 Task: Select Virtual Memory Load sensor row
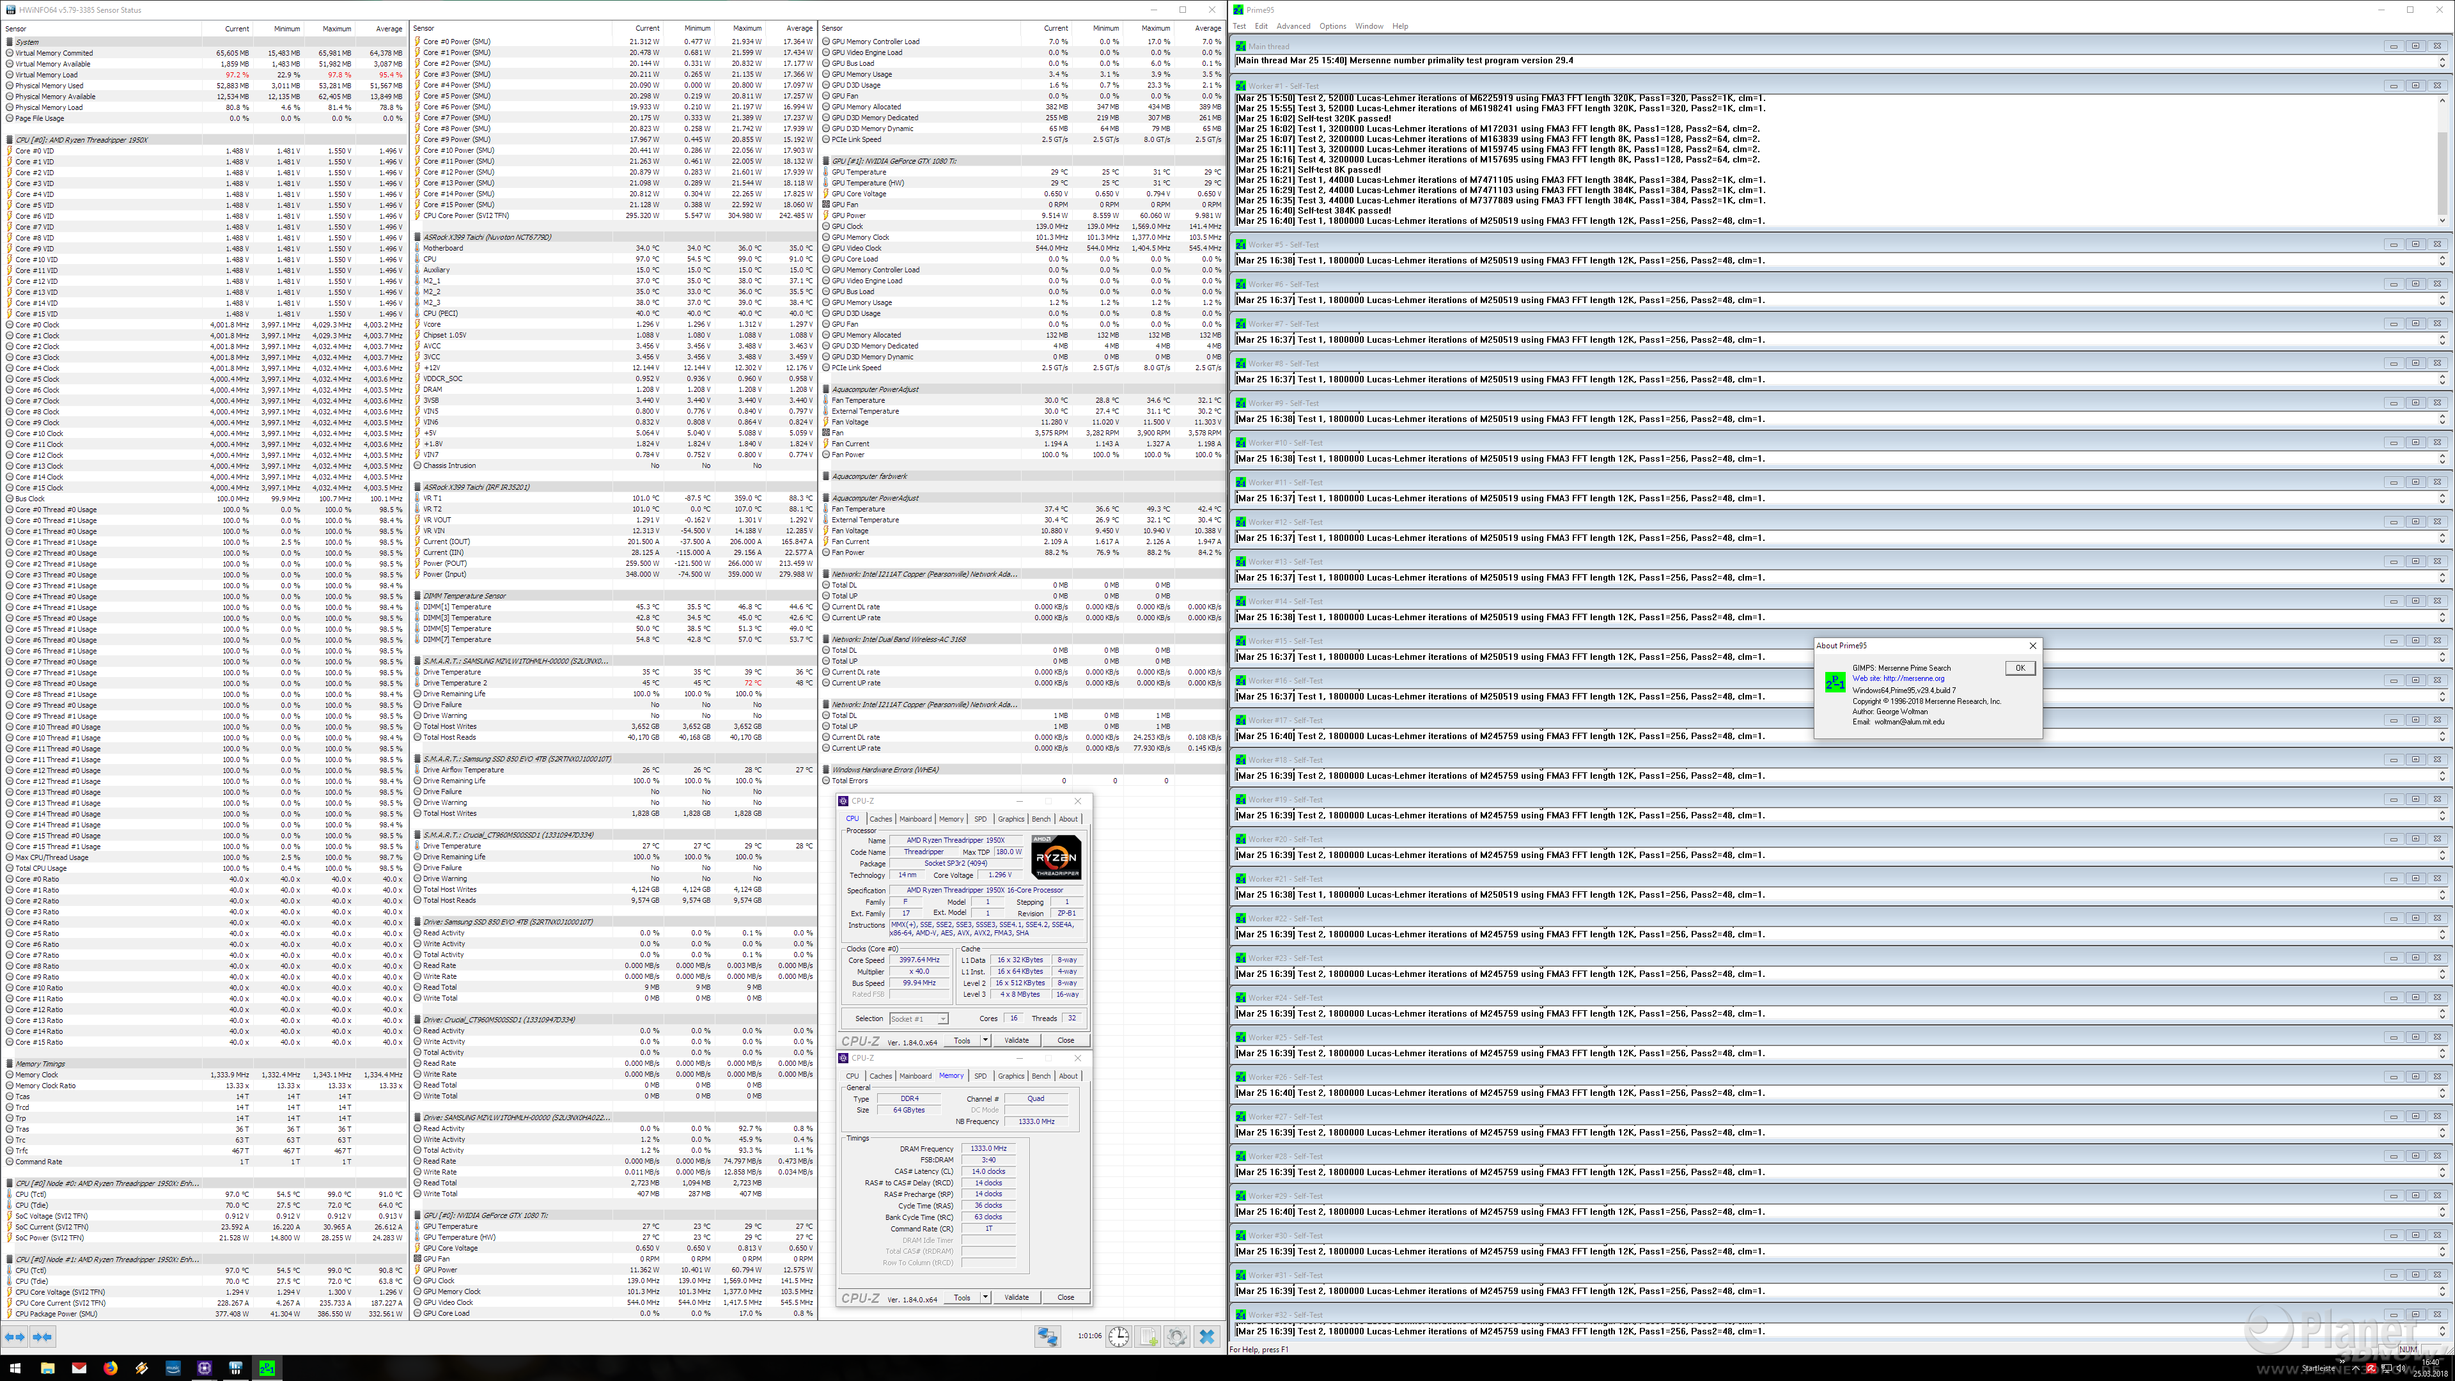204,74
